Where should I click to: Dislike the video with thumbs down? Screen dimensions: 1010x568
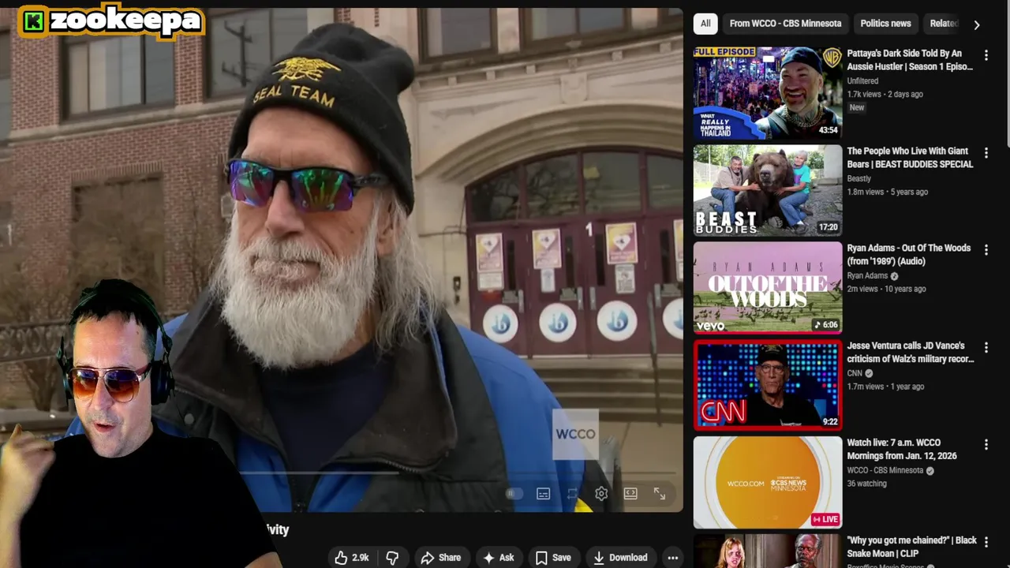click(392, 558)
